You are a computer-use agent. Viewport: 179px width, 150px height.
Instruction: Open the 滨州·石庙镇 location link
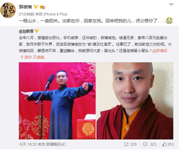point(34,57)
